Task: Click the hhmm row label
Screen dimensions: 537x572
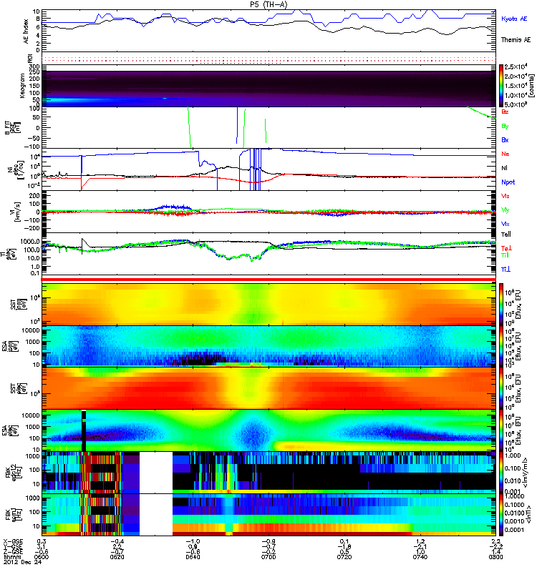Action: pos(11,557)
